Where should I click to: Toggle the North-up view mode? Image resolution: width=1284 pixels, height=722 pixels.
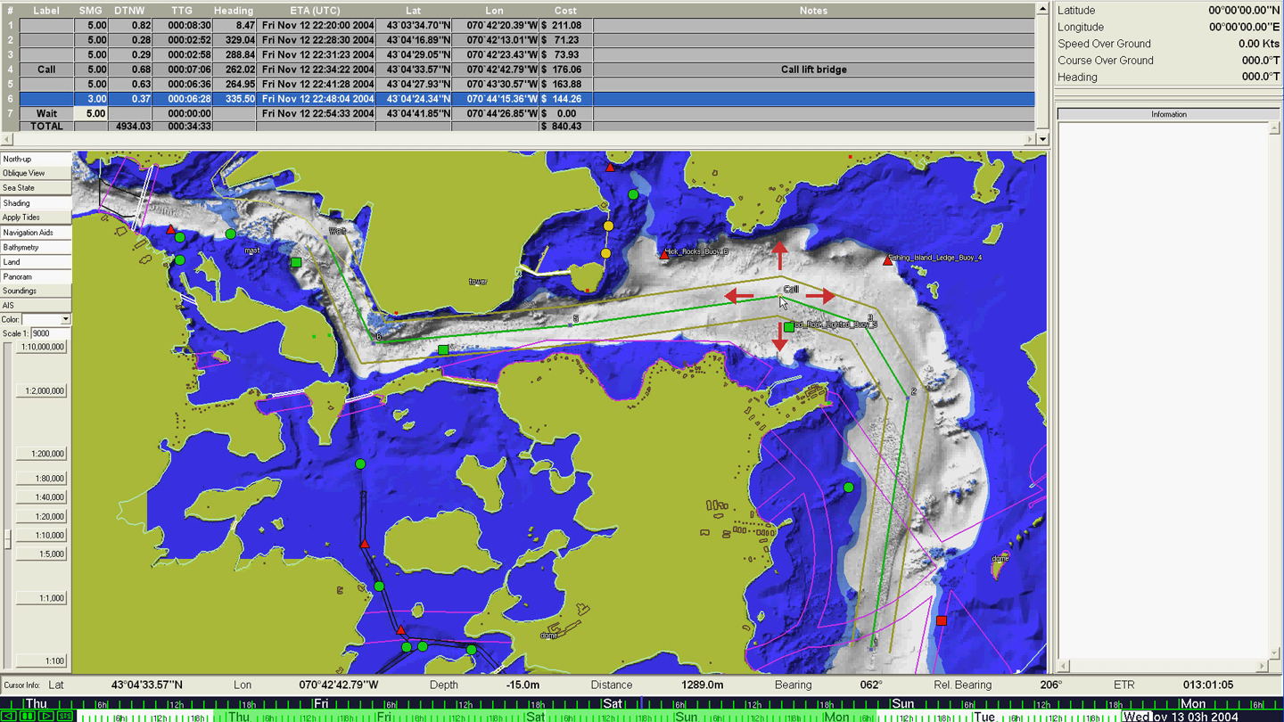click(x=36, y=159)
